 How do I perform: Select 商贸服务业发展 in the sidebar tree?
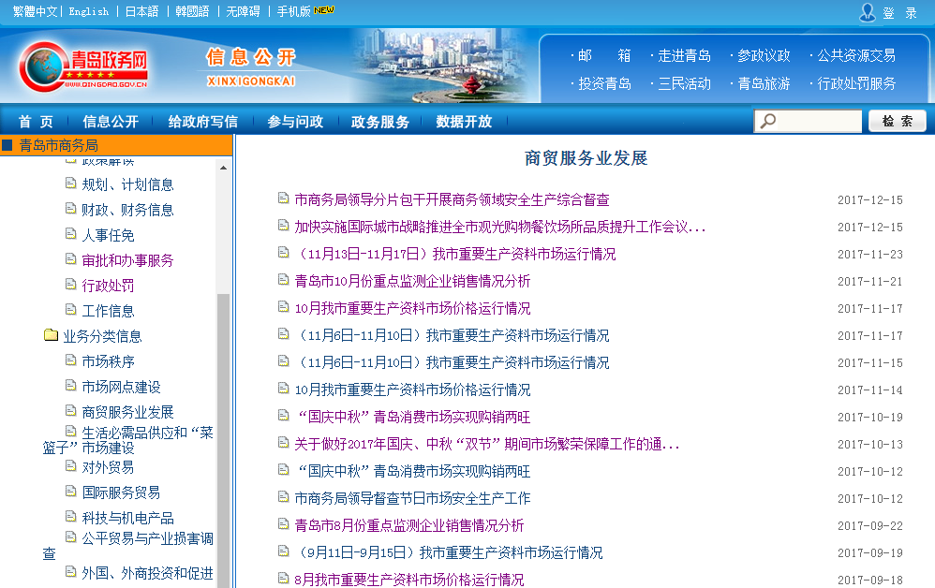point(127,412)
